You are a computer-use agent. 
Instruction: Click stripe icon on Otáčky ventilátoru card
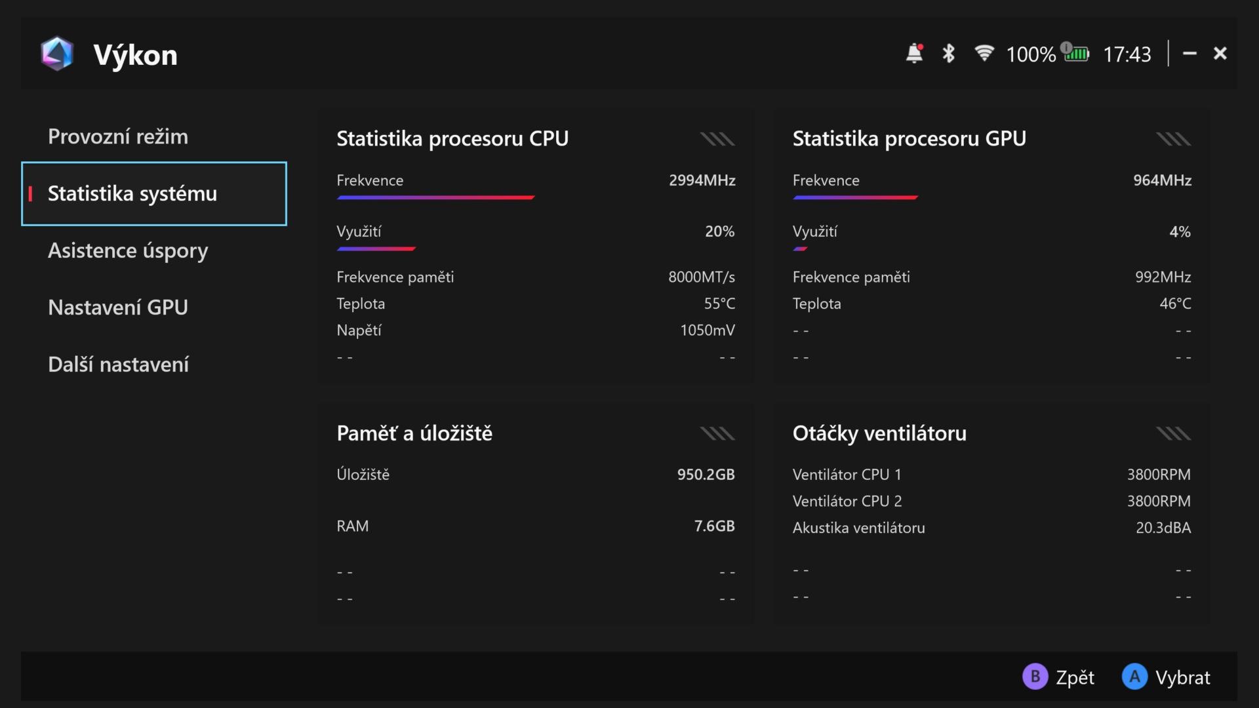[x=1173, y=433]
